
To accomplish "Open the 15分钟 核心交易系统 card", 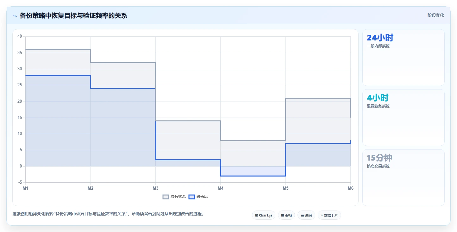I will click(404, 178).
